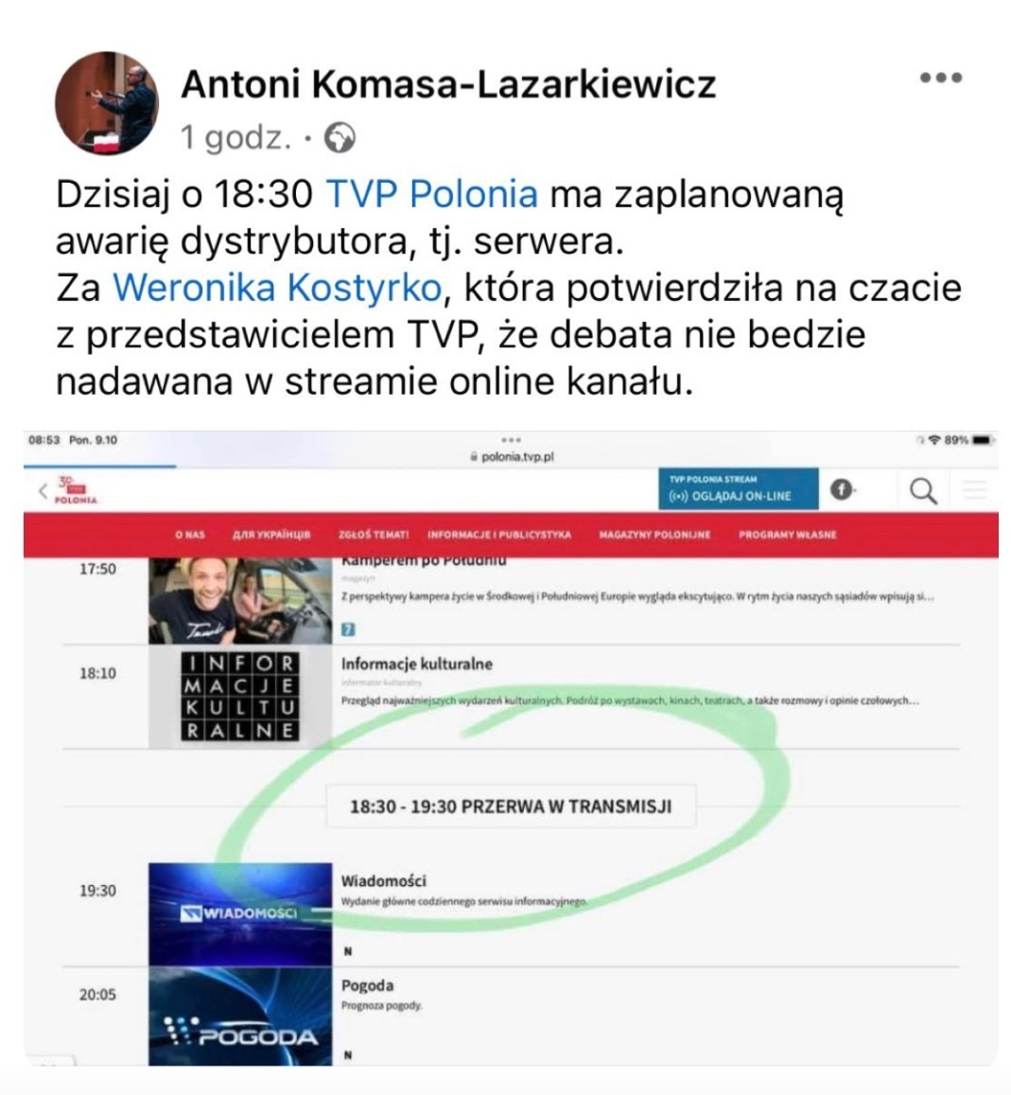The height and width of the screenshot is (1095, 1011).
Task: Open the three-dot post options menu
Action: click(x=940, y=77)
